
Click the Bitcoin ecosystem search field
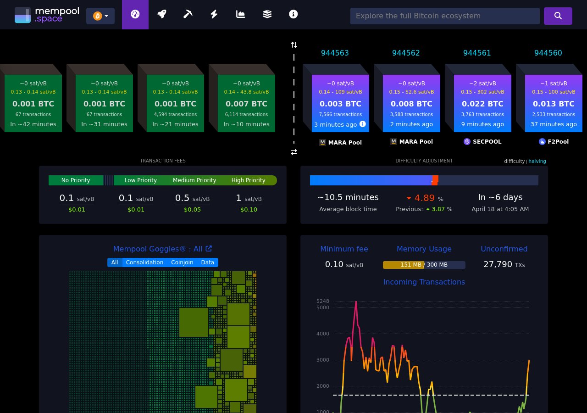tap(445, 16)
